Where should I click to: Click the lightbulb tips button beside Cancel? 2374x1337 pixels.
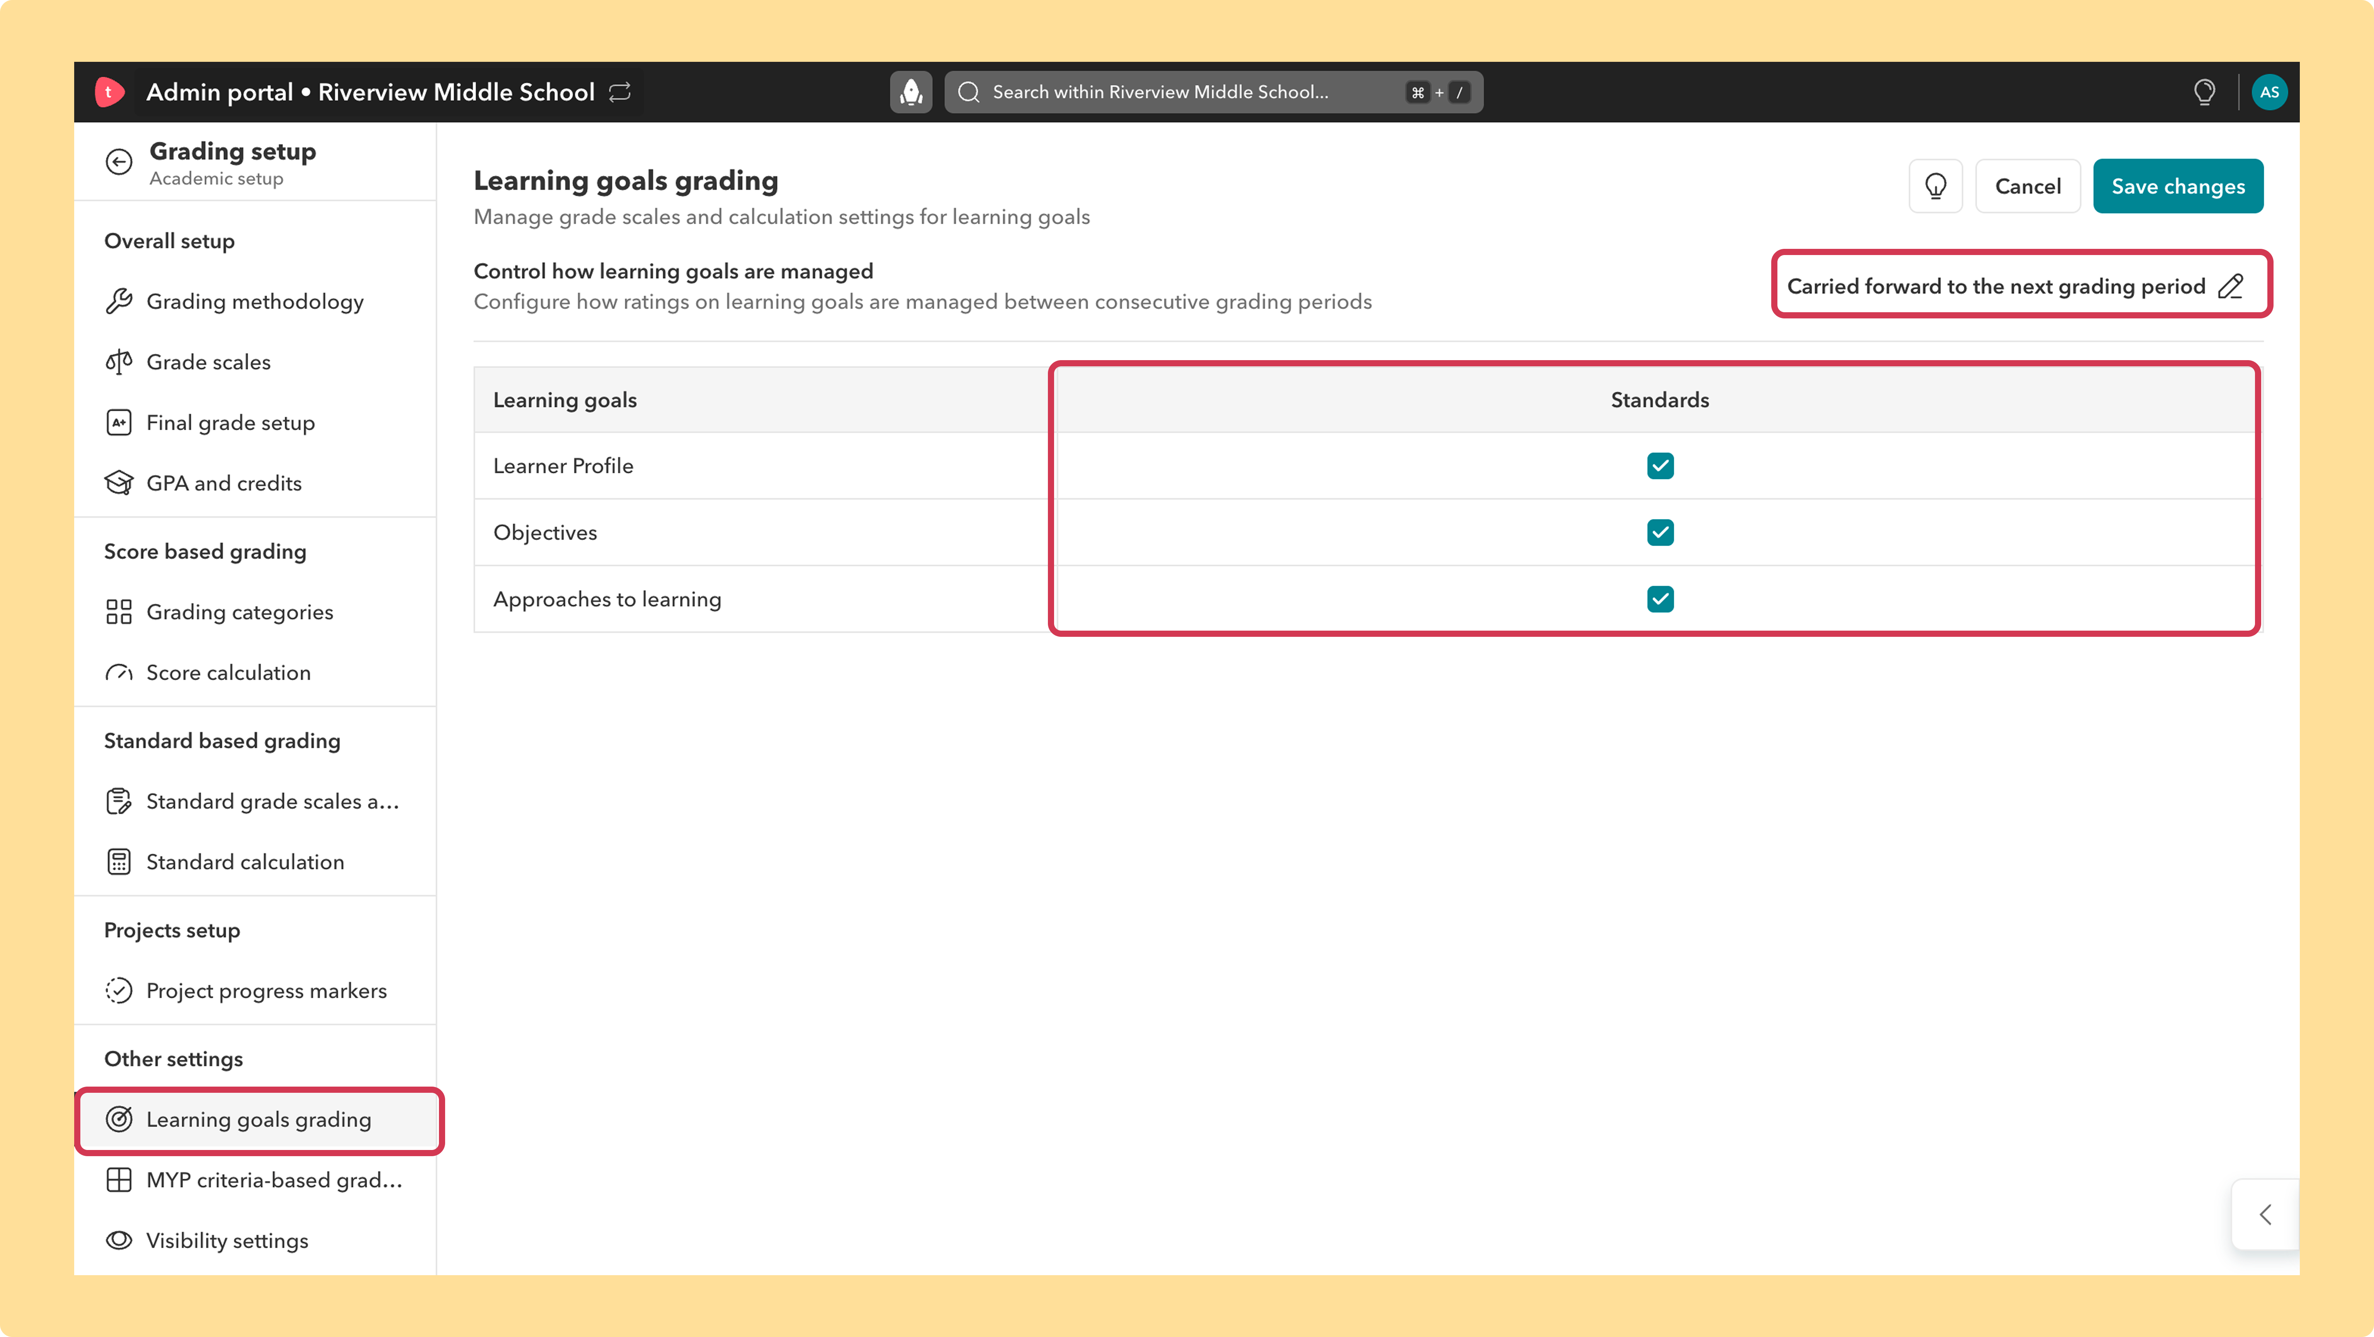(1935, 186)
